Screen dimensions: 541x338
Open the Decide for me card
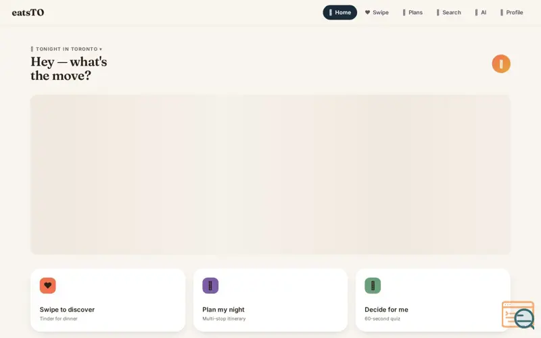tap(433, 300)
